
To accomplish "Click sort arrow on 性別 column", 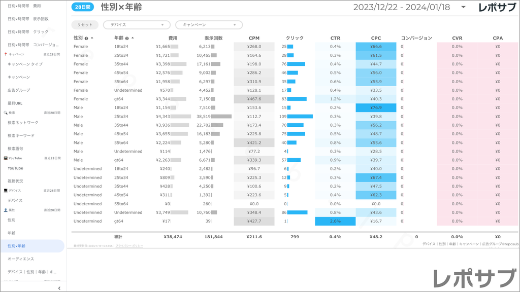I will click(92, 38).
